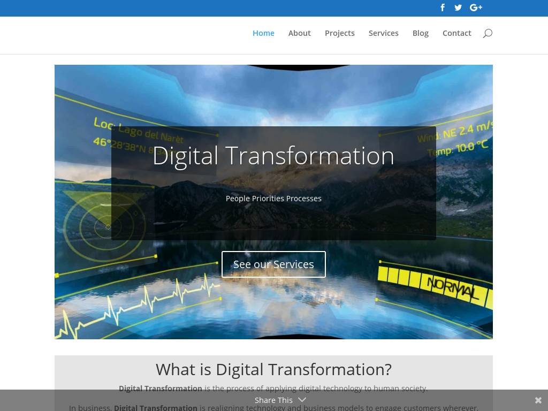Click the hero title Digital Transformation

273,156
